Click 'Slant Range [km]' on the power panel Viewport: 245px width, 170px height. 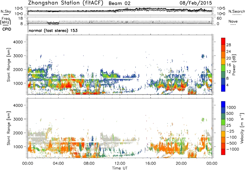click(x=9, y=65)
